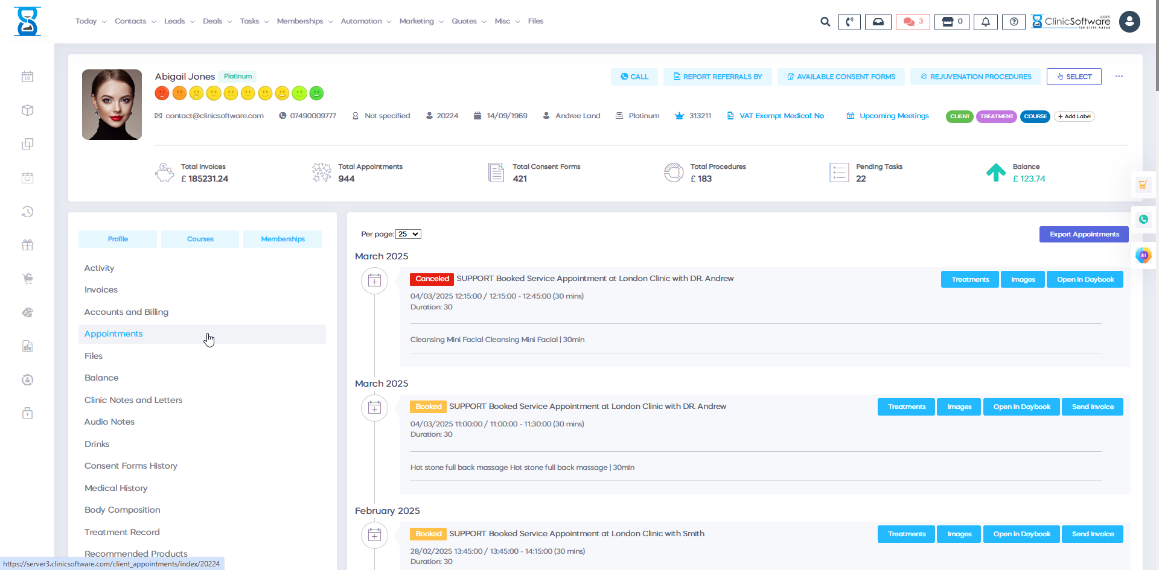Viewport: 1159px width, 570px height.
Task: Toggle the green CLIENT label
Action: click(x=959, y=116)
